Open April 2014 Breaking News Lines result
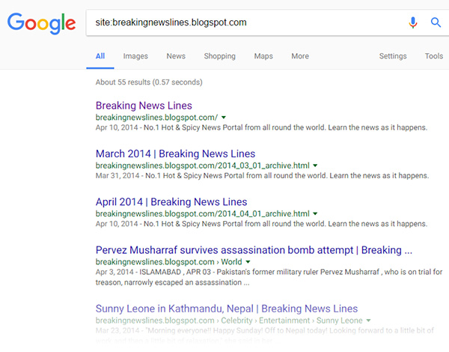The height and width of the screenshot is (352, 449). point(171,201)
